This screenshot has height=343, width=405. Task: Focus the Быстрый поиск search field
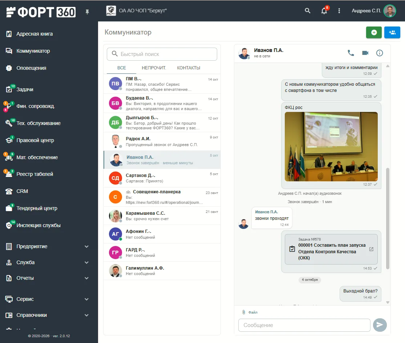[x=162, y=54]
